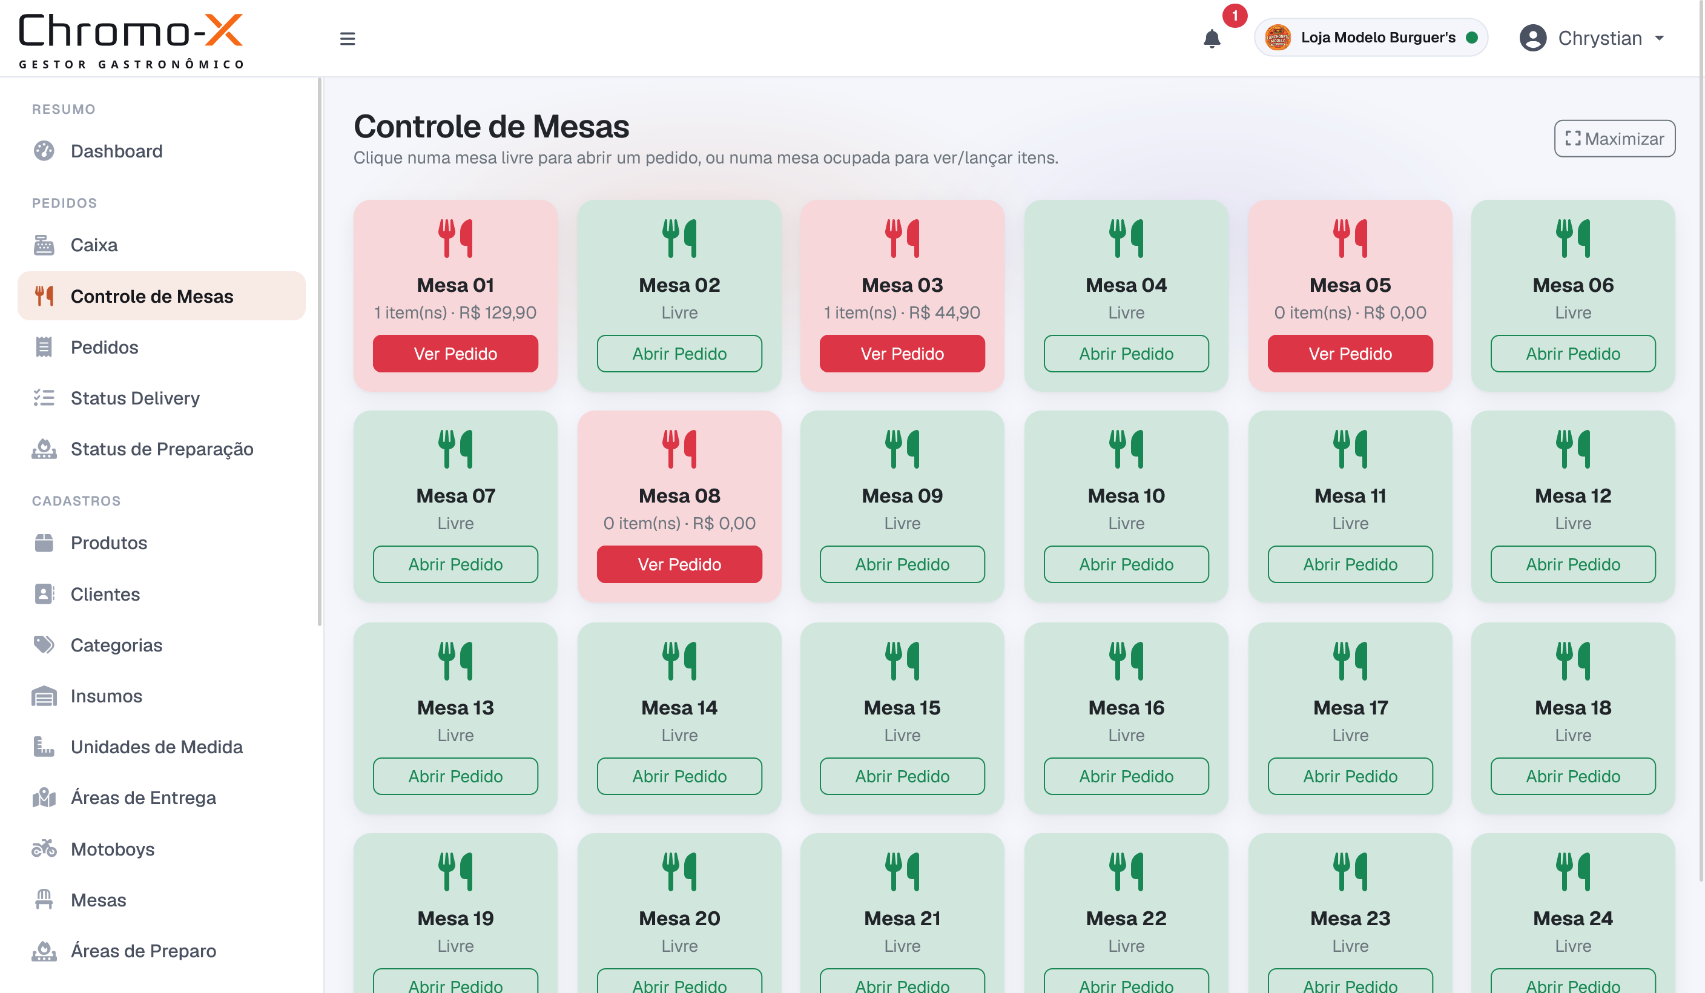The image size is (1705, 993).
Task: Click the Mesa 22 table card
Action: tap(1126, 913)
